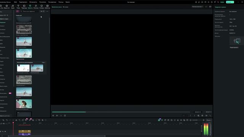Select the portrait woman effect thumbnail
Screen dimensions: 244x137
[x=24, y=104]
